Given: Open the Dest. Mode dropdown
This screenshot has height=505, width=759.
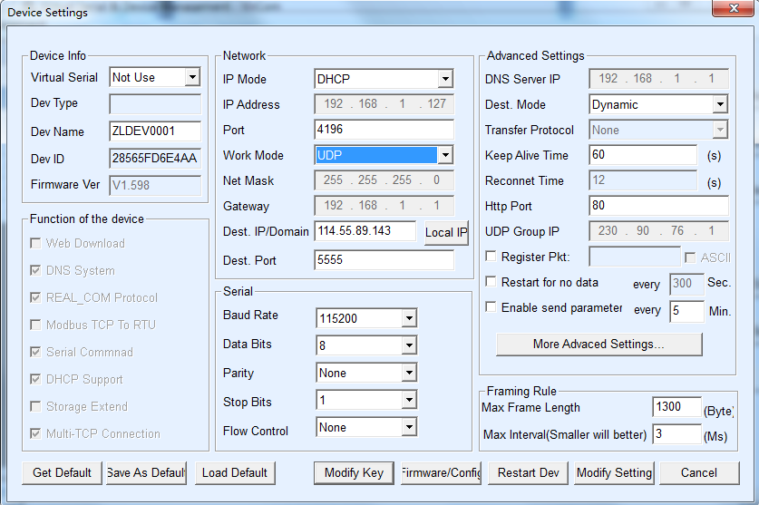Looking at the screenshot, I should click(719, 104).
